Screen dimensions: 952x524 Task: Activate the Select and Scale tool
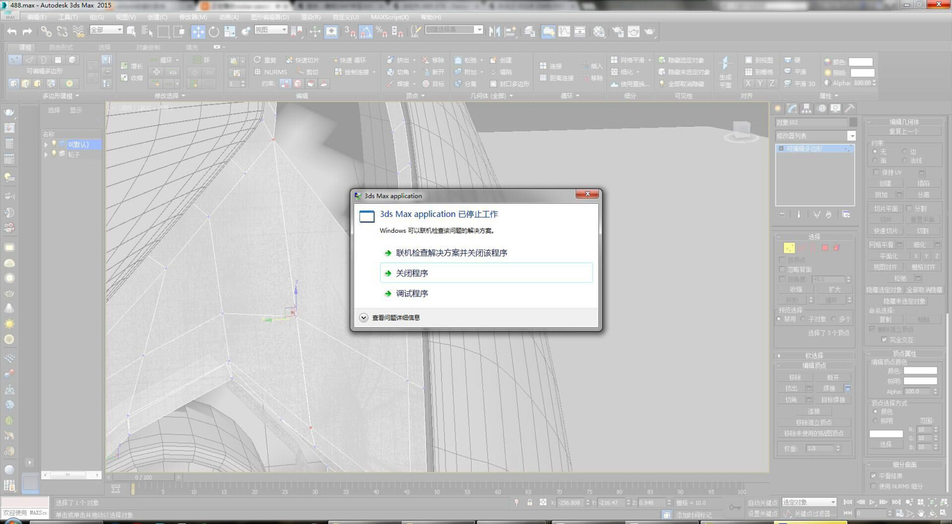pos(230,31)
